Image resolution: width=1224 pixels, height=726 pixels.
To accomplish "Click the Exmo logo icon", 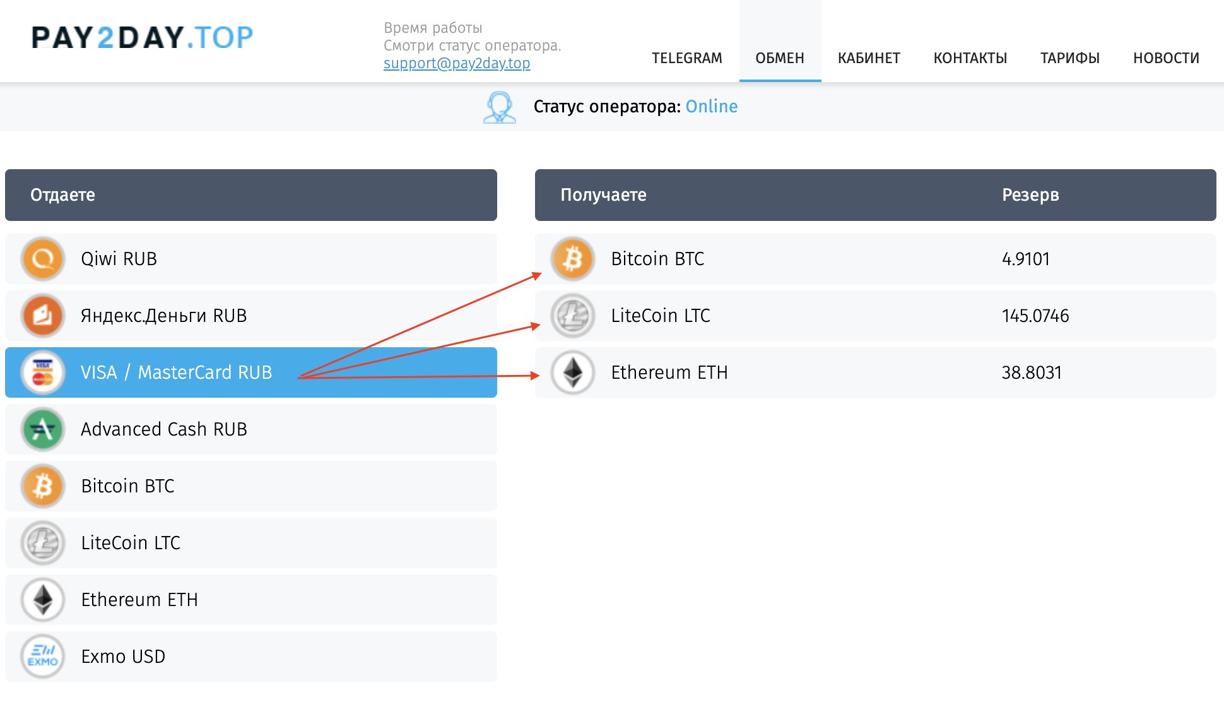I will (43, 657).
